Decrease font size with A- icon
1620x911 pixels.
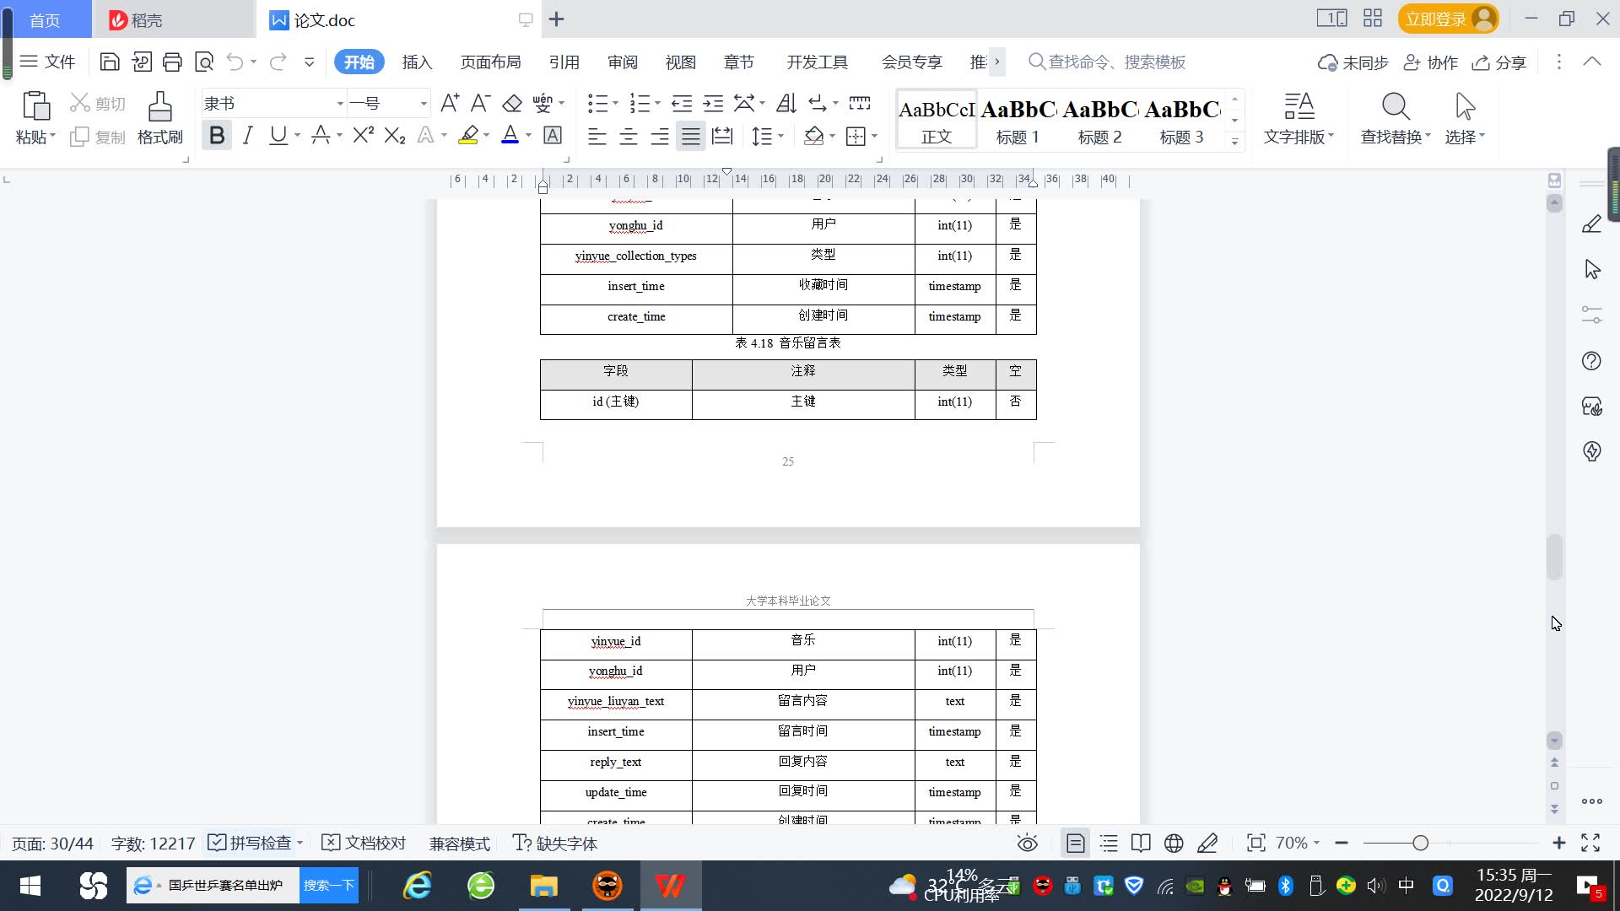(x=480, y=103)
